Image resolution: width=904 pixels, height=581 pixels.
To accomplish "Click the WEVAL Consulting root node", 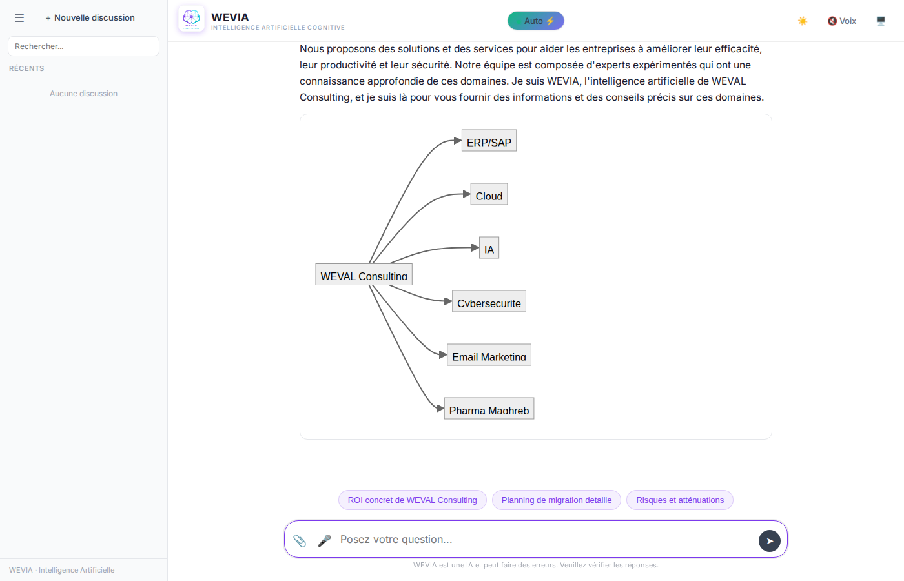I will pyautogui.click(x=364, y=275).
